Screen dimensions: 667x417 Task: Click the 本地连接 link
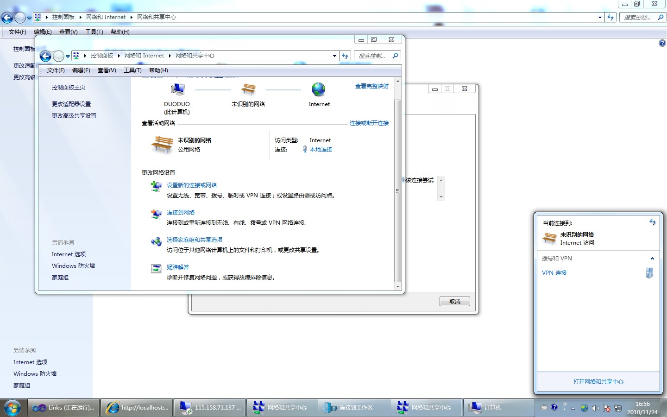[x=321, y=150]
